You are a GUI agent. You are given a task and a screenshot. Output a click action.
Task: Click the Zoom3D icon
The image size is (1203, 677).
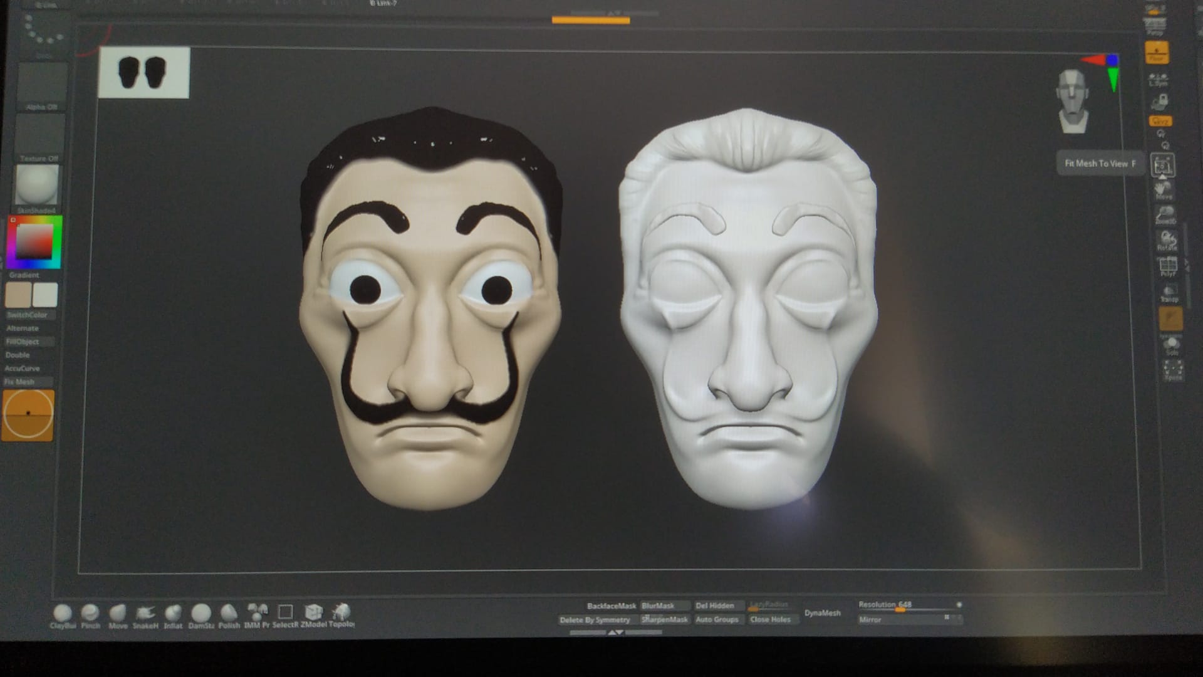click(x=1165, y=215)
